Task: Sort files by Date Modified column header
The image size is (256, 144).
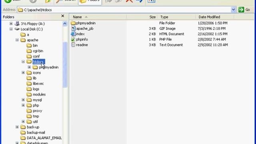Action: tap(215, 17)
